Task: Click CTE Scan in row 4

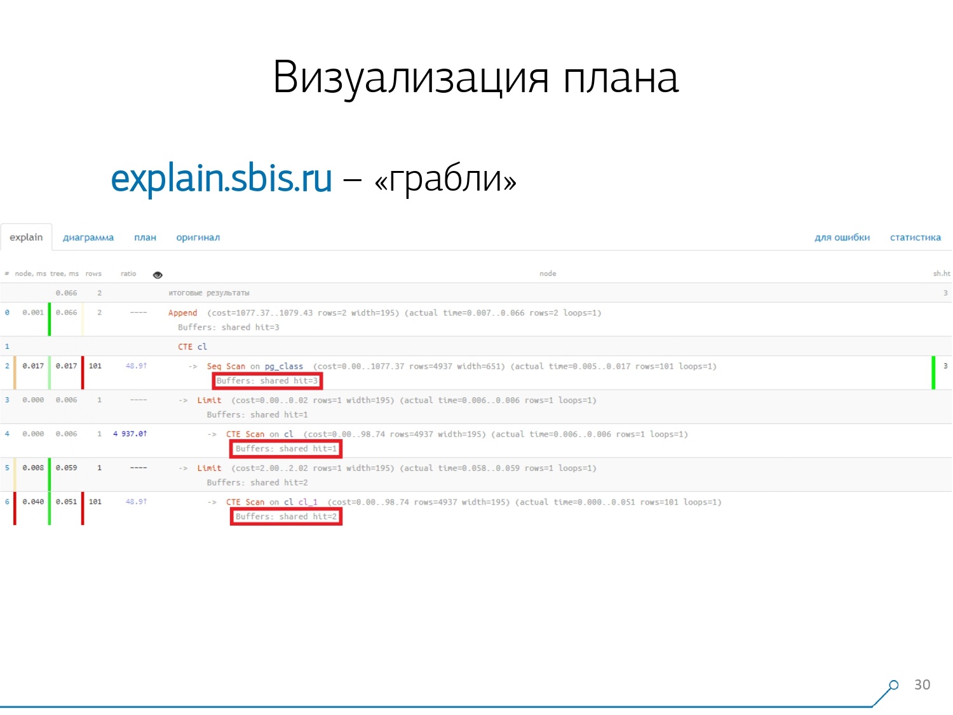Action: (x=245, y=434)
